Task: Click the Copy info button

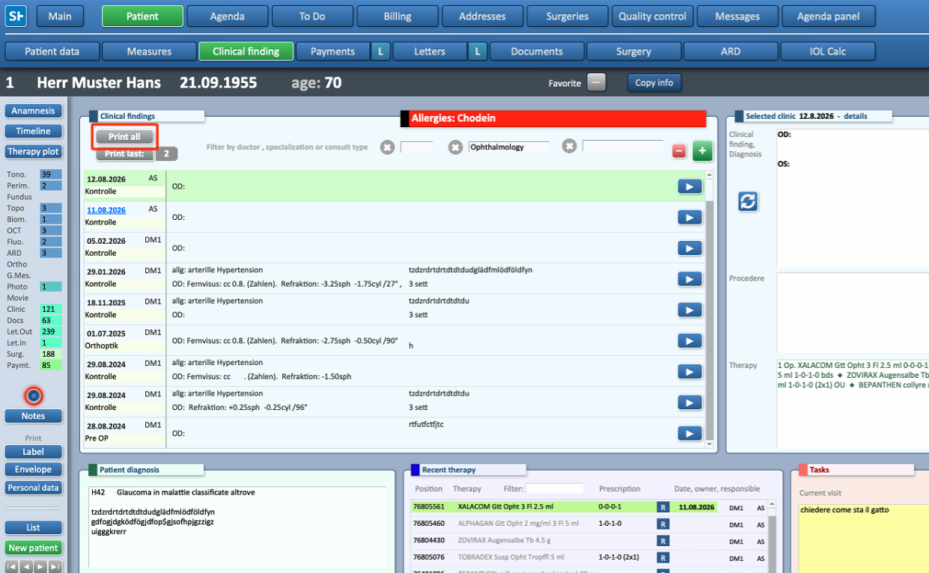Action: pos(654,82)
